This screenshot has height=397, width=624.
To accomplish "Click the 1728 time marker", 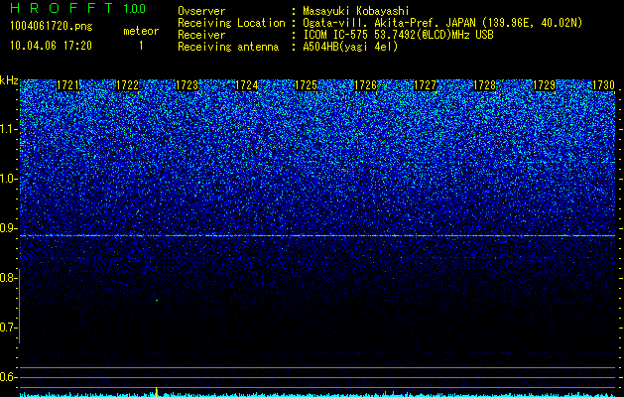I will tap(485, 85).
